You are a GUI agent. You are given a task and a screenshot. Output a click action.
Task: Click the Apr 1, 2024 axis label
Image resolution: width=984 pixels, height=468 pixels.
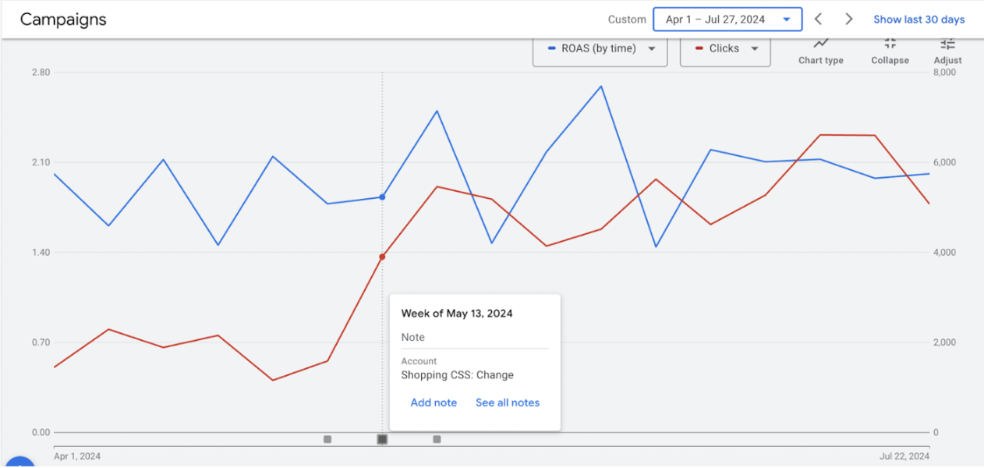pos(77,456)
